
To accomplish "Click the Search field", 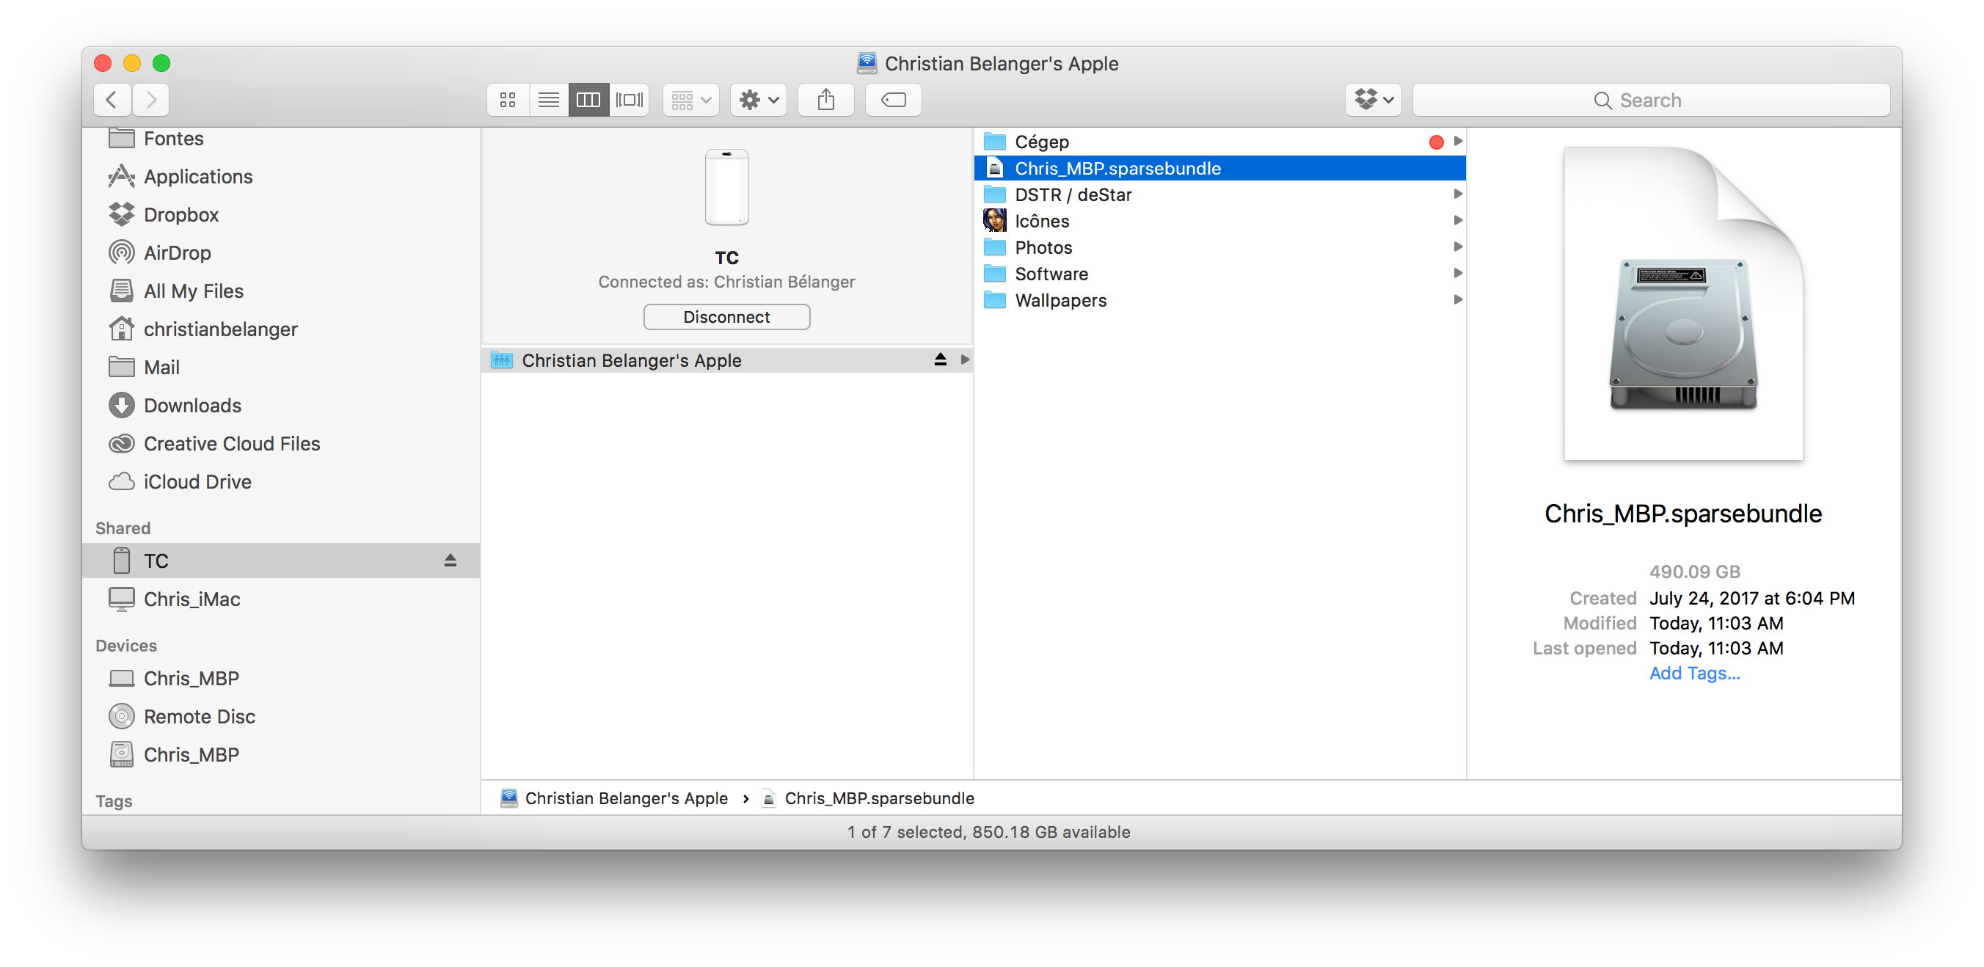I will point(1650,100).
